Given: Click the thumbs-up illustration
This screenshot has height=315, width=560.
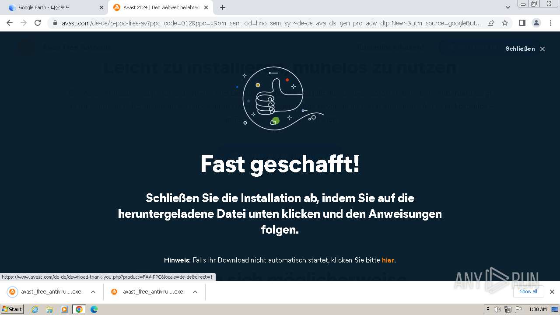Looking at the screenshot, I should tap(280, 98).
